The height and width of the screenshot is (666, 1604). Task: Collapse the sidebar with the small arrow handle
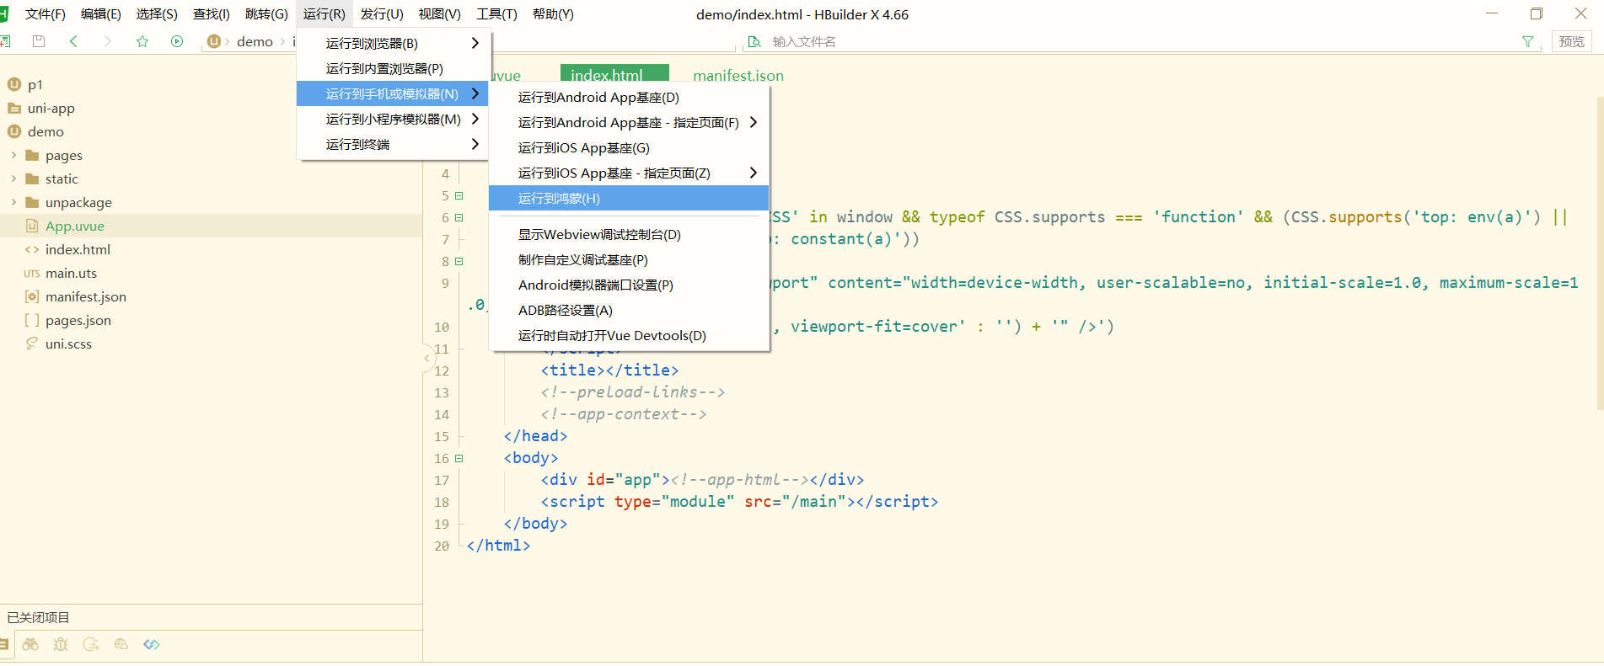point(427,358)
